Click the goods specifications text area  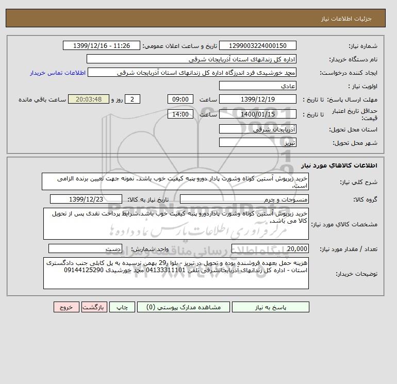[x=176, y=224]
